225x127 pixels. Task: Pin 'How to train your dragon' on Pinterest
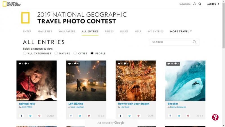tap(139, 116)
